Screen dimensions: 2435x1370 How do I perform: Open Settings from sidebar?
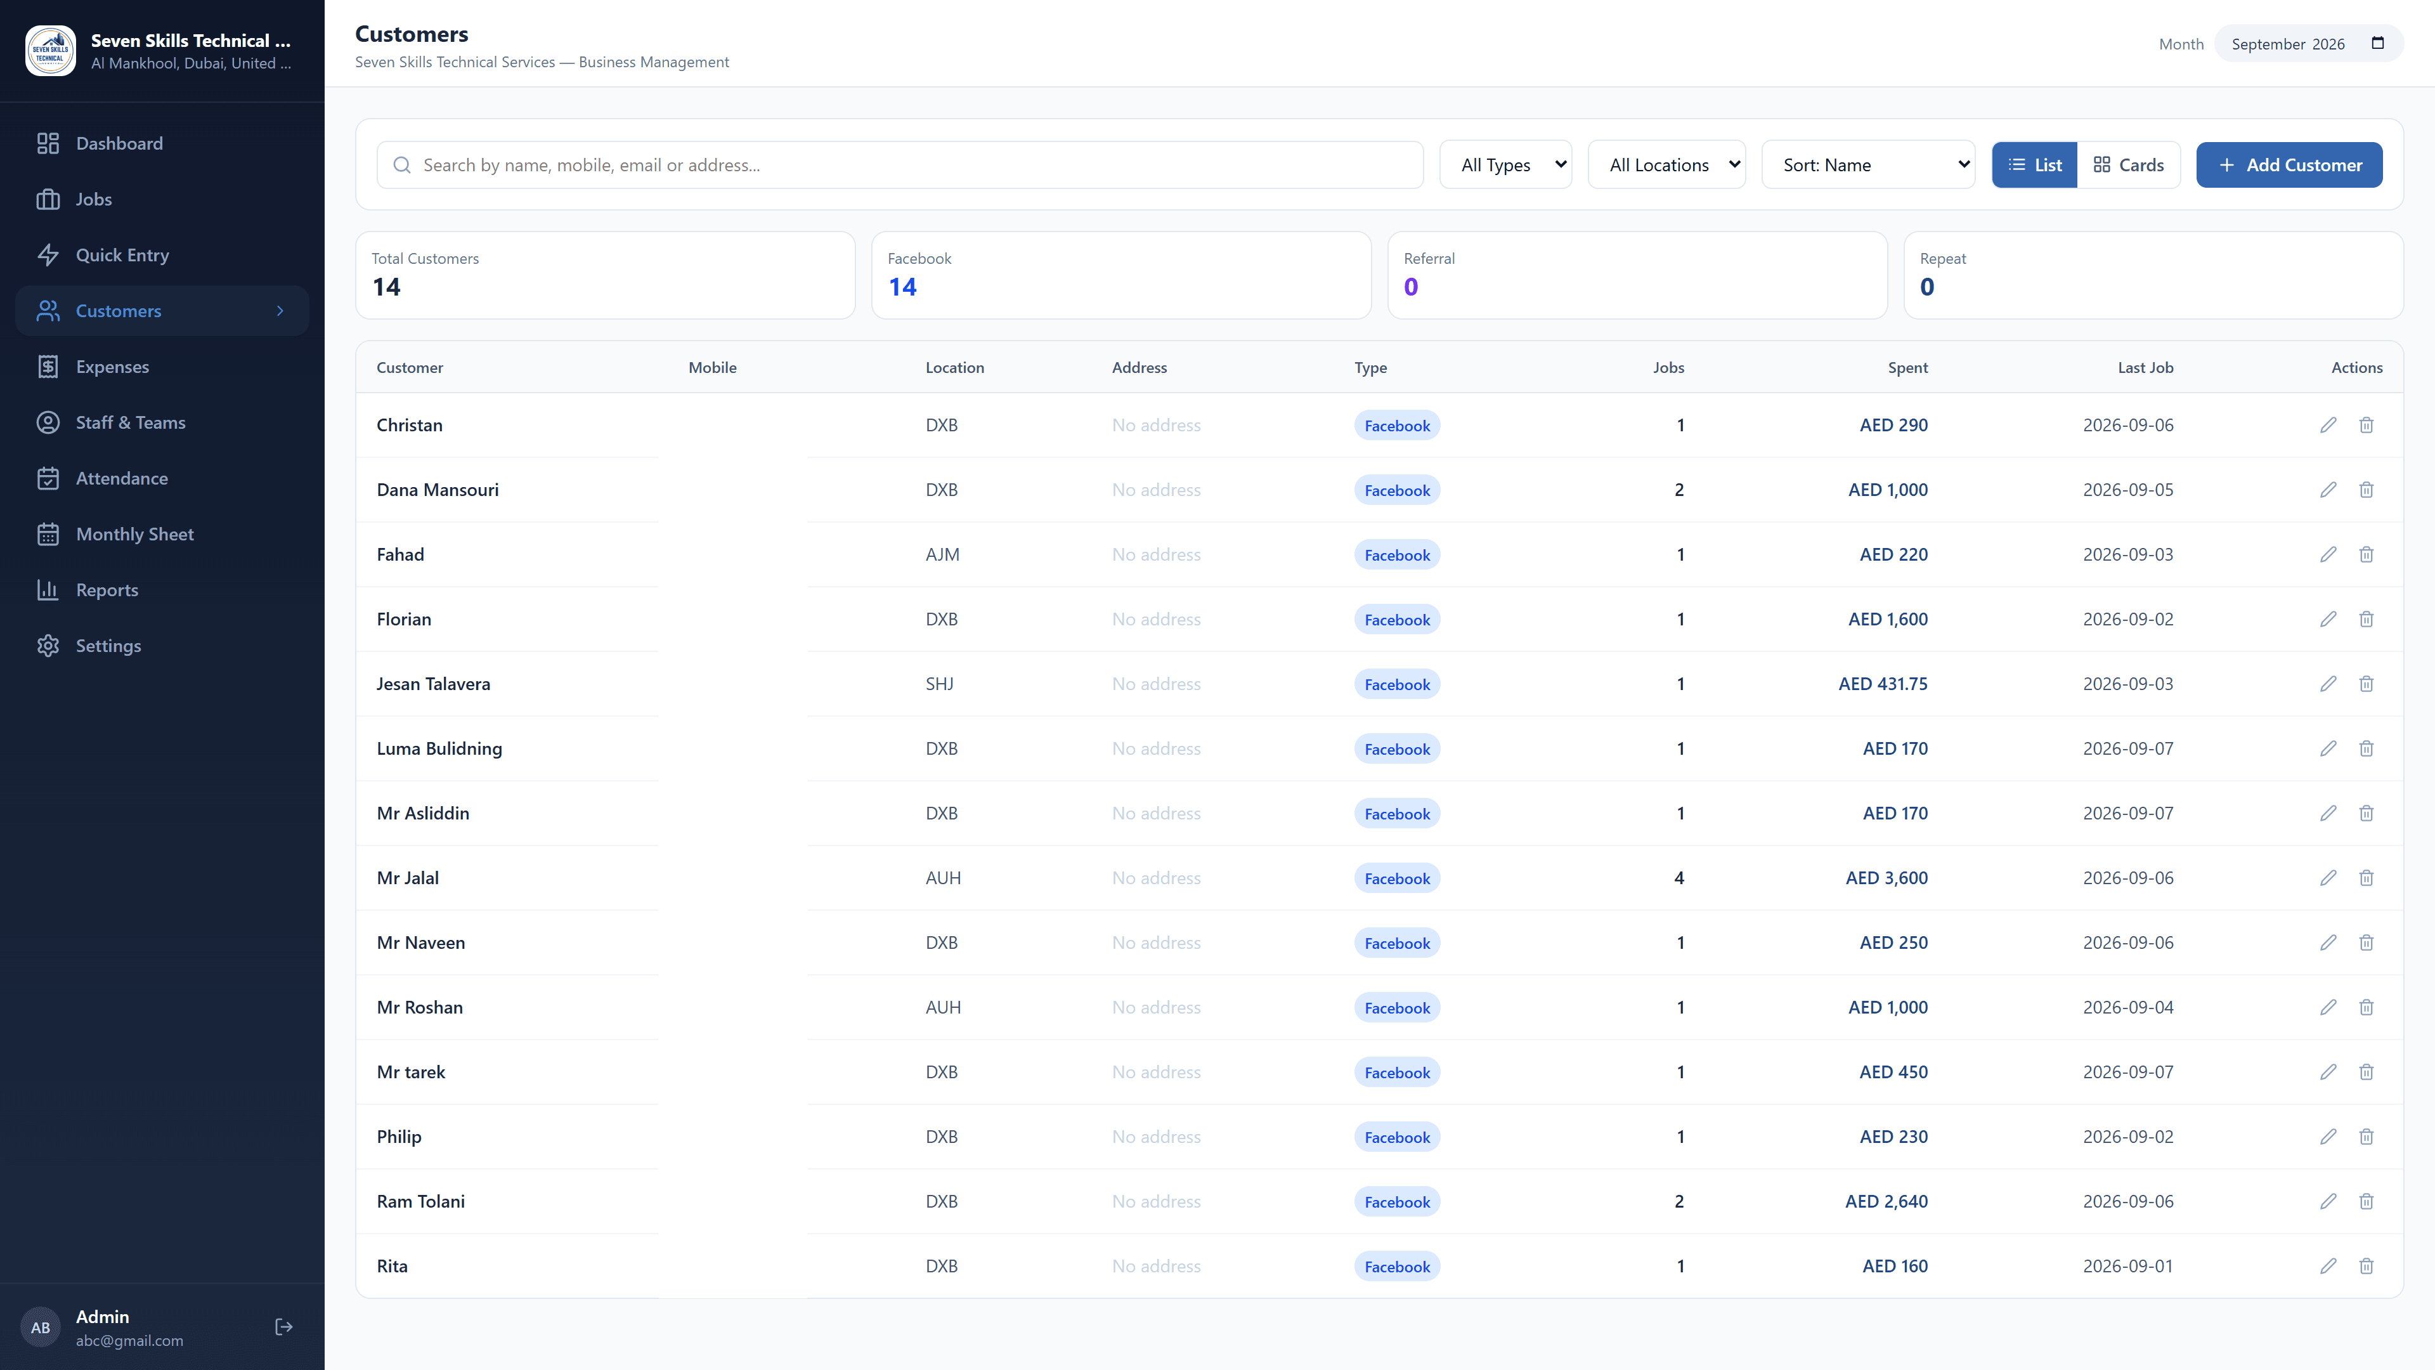click(162, 646)
